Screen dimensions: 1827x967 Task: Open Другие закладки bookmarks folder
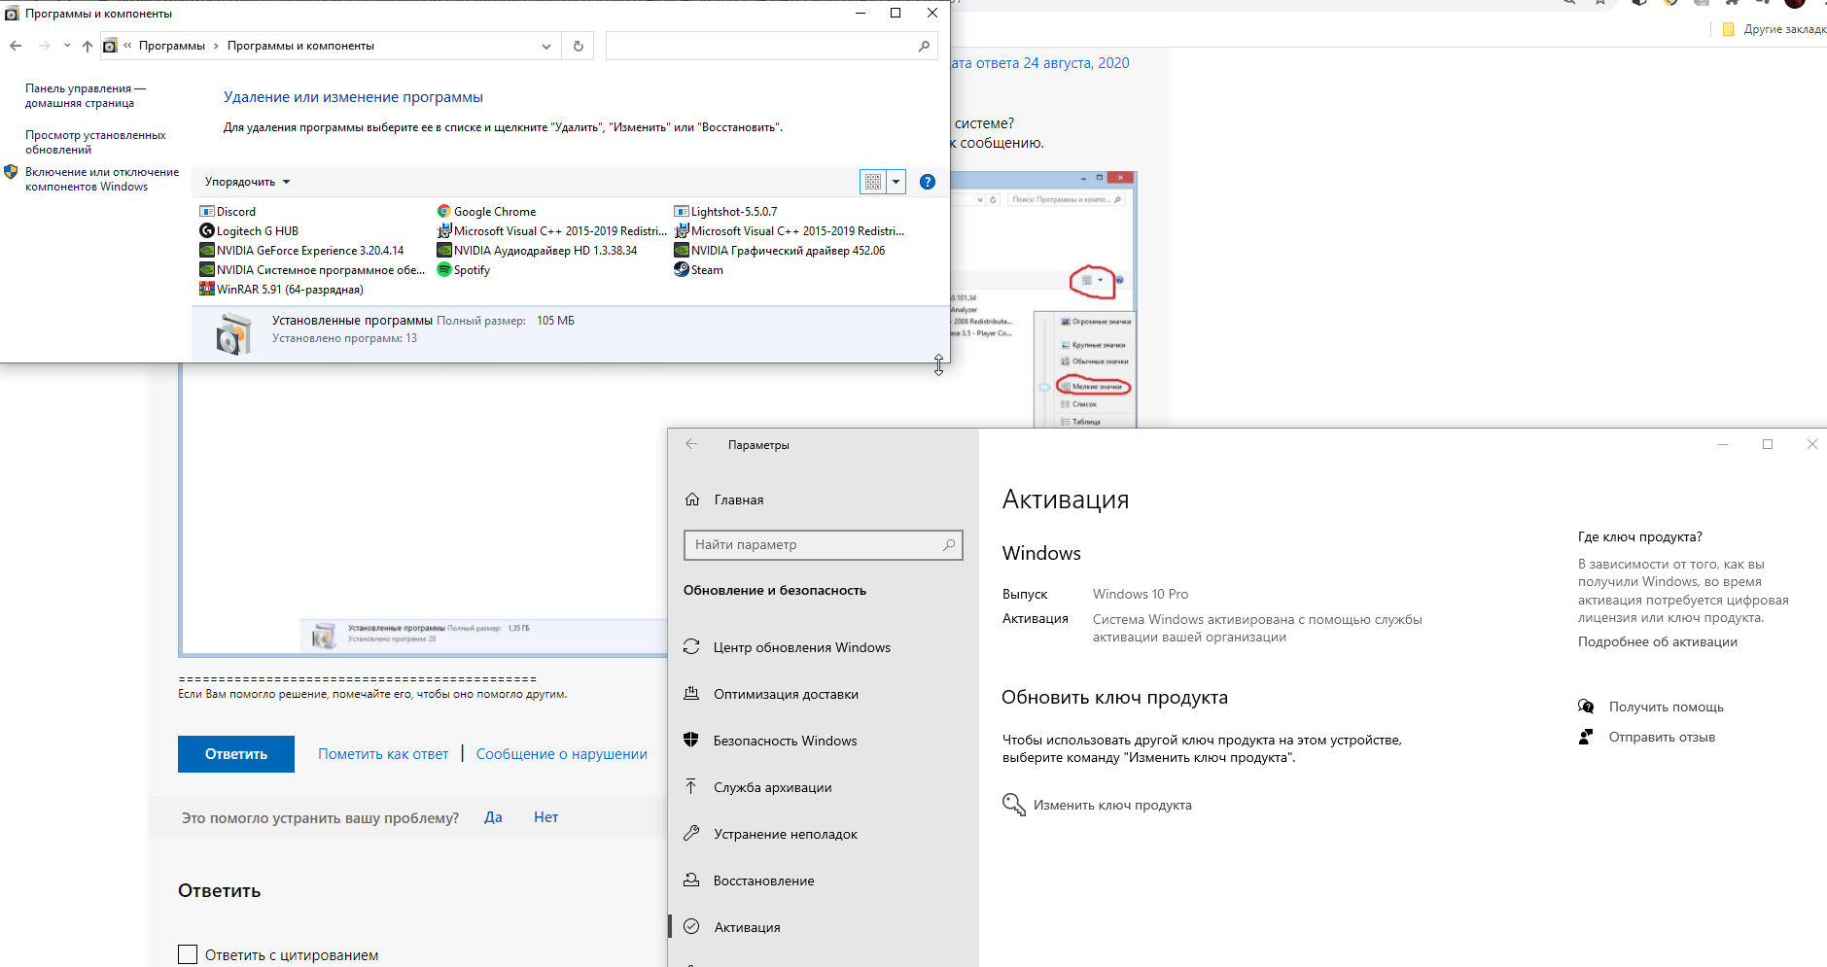tap(1775, 29)
